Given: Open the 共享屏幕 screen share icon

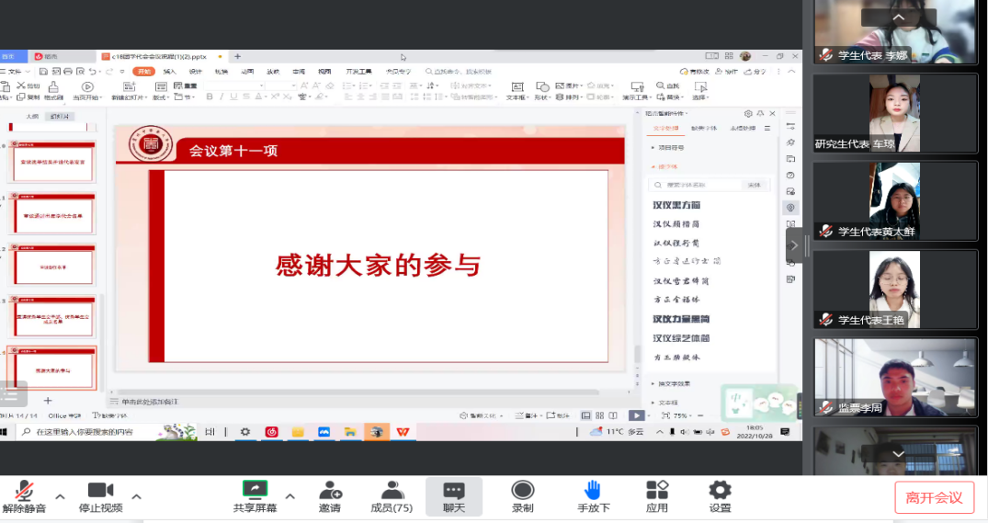Looking at the screenshot, I should (x=255, y=491).
